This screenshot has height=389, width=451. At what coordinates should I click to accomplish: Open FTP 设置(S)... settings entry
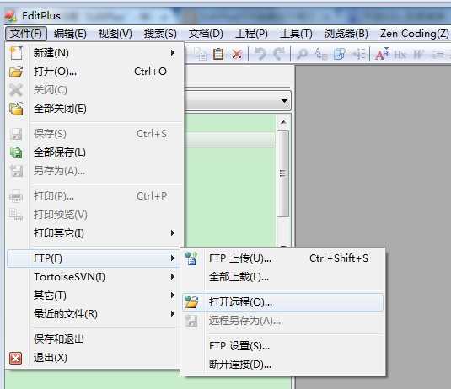click(282, 346)
